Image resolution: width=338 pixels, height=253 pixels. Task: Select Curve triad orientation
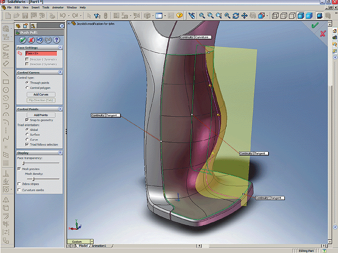[x=27, y=139]
